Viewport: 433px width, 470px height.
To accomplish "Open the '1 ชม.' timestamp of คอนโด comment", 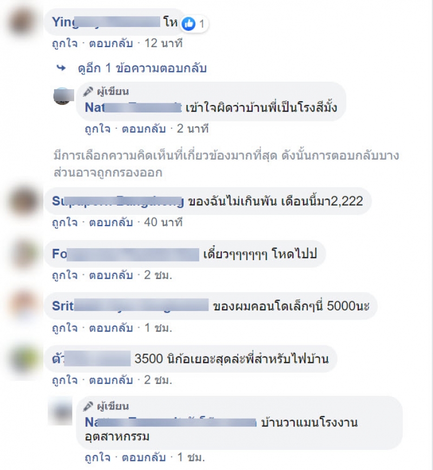I will (x=158, y=328).
